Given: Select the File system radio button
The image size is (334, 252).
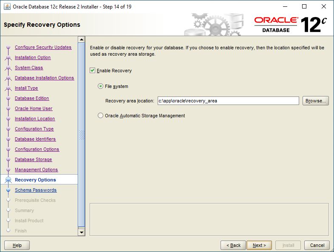Looking at the screenshot, I should (100, 86).
